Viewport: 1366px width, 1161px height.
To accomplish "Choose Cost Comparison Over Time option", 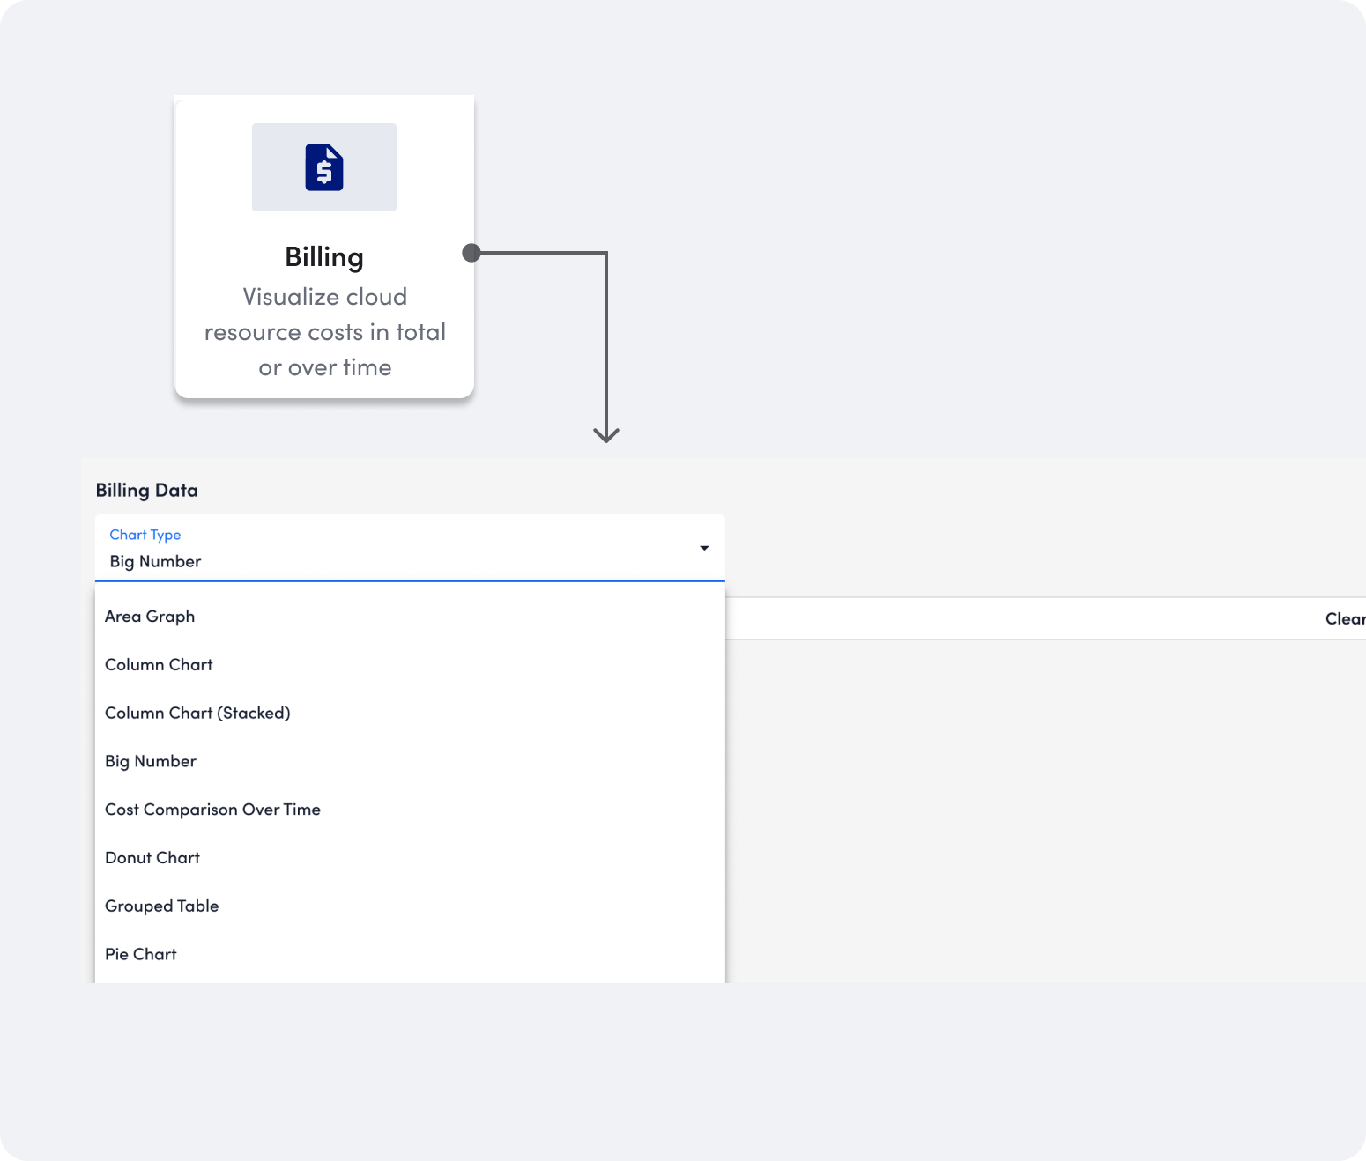I will click(x=410, y=810).
